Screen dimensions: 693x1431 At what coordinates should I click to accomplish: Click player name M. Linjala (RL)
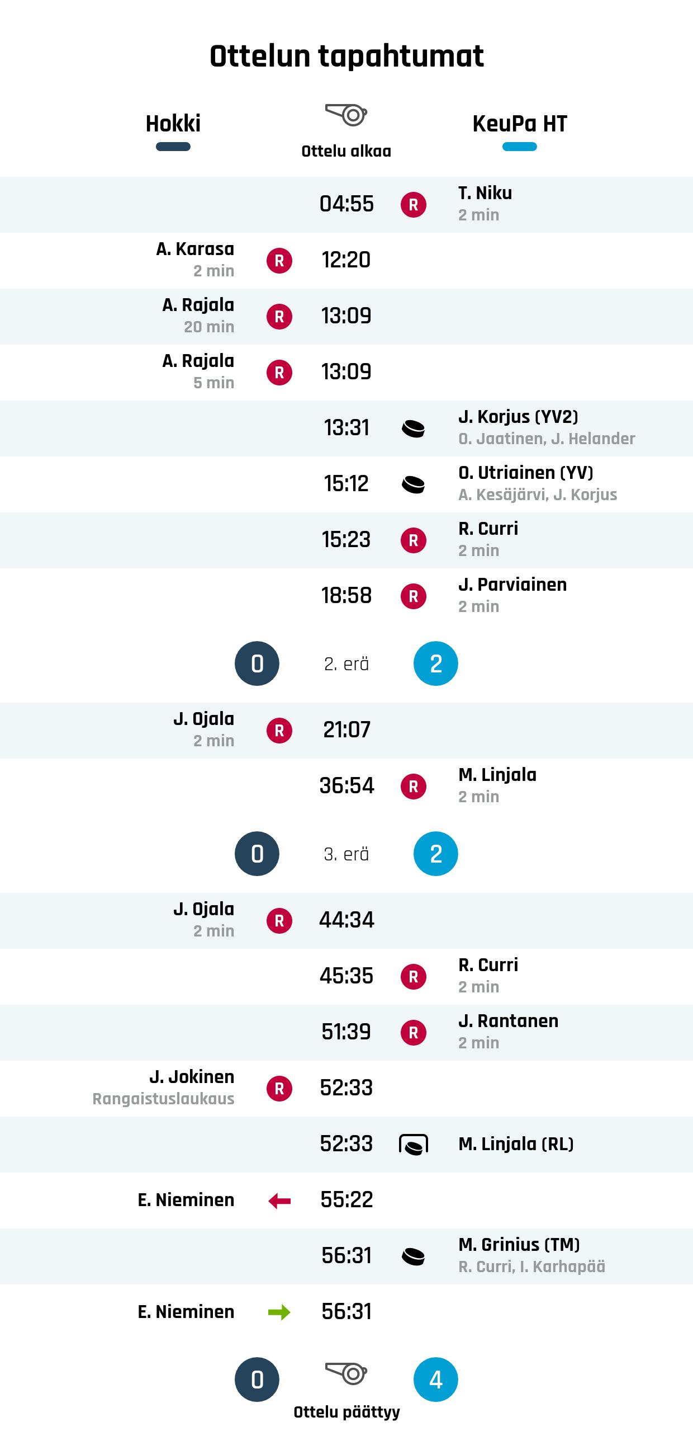click(516, 1145)
